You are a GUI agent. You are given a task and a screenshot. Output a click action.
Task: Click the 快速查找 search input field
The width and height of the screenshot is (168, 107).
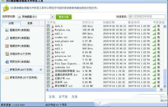point(147,17)
